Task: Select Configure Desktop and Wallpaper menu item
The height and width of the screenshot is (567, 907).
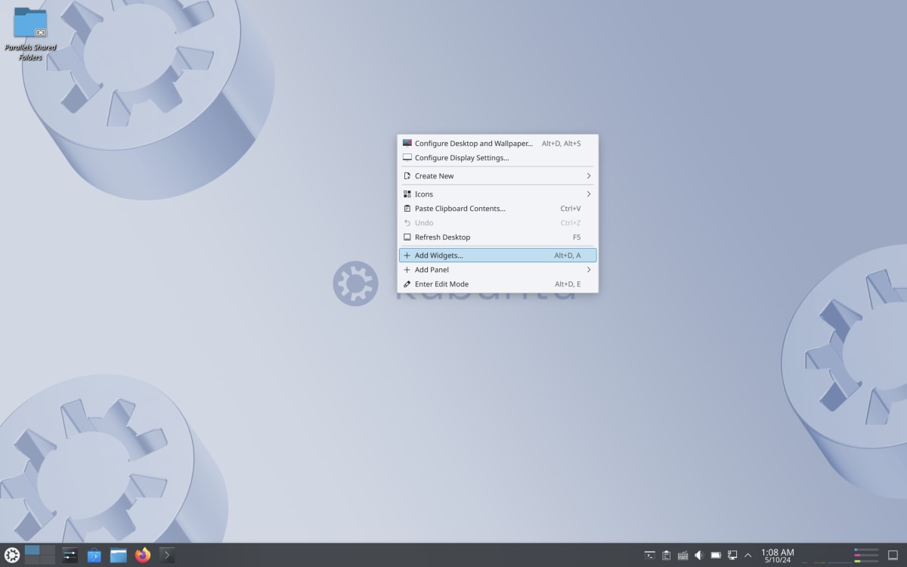Action: coord(498,143)
